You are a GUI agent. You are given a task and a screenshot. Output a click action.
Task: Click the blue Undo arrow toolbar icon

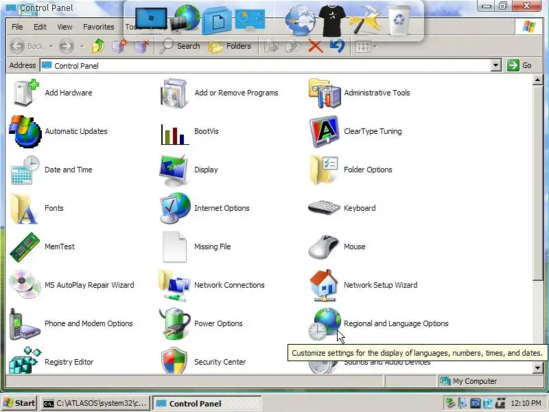337,46
